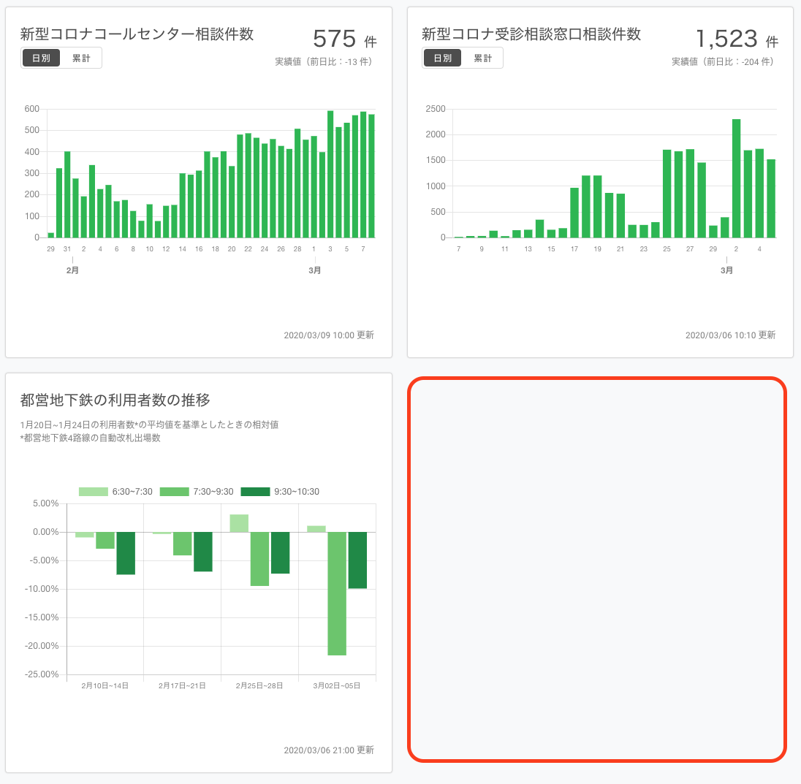Viewport: 801px width, 784px height.
Task: Select 日別 view on call center chart
Action: coord(41,58)
